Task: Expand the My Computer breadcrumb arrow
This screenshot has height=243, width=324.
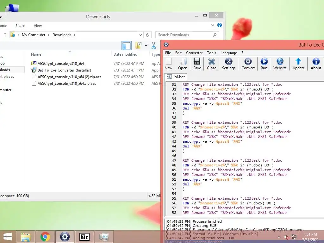Action: coord(49,35)
